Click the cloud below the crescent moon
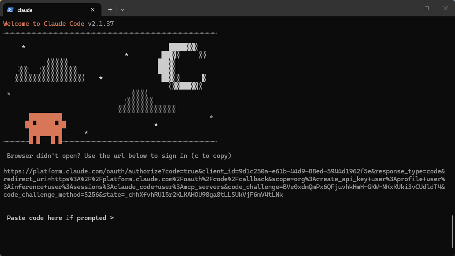455x256 pixels. 146,103
